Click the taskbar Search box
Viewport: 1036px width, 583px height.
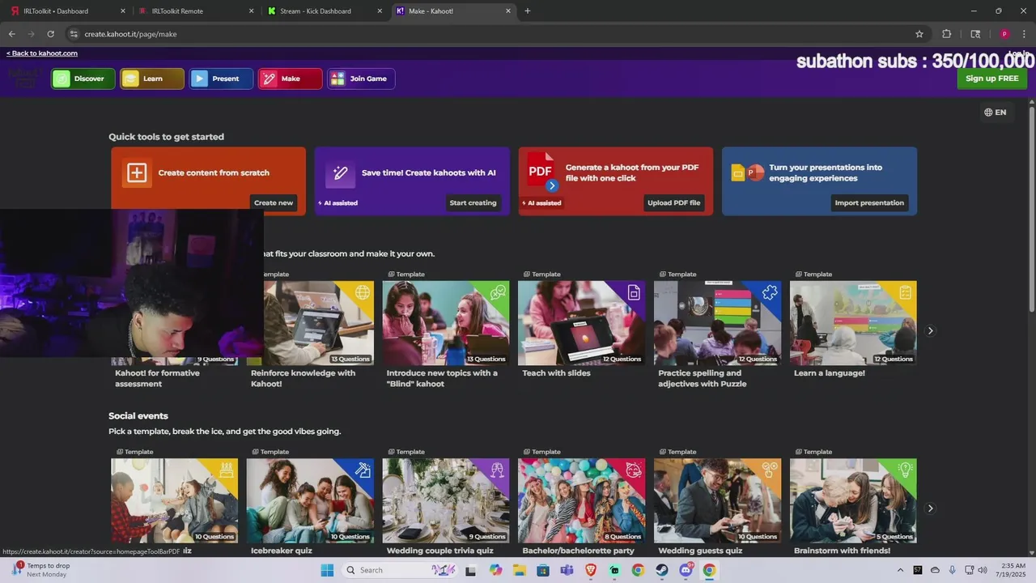click(401, 570)
